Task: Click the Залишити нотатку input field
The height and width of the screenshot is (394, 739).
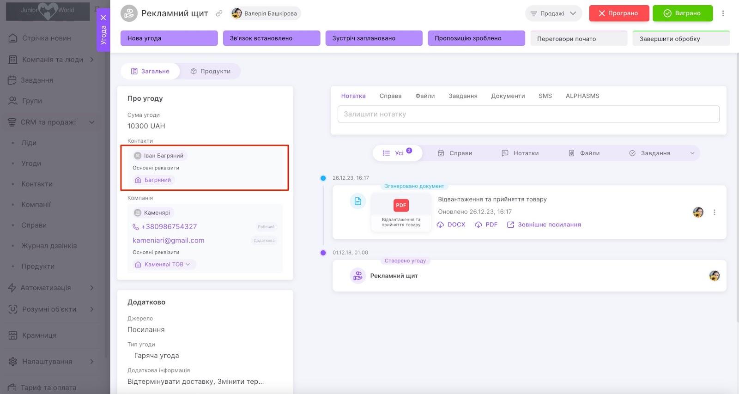Action: point(528,114)
